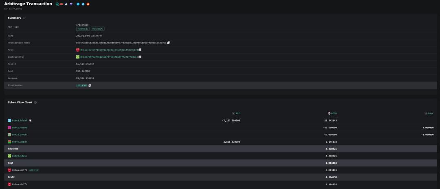Copy the From address
The image size is (440, 189).
point(140,50)
